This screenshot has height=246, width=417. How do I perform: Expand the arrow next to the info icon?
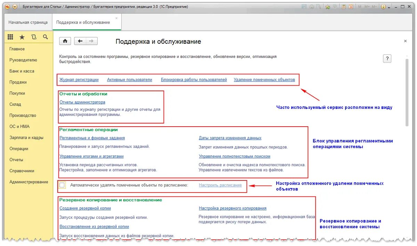pyautogui.click(x=389, y=7)
